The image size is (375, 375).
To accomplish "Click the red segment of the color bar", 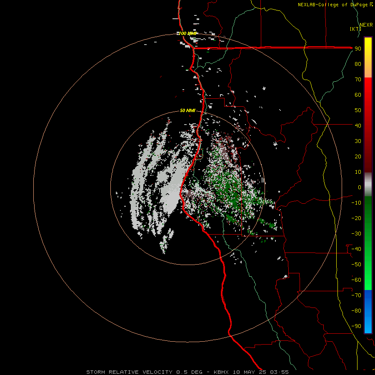I will (368, 125).
